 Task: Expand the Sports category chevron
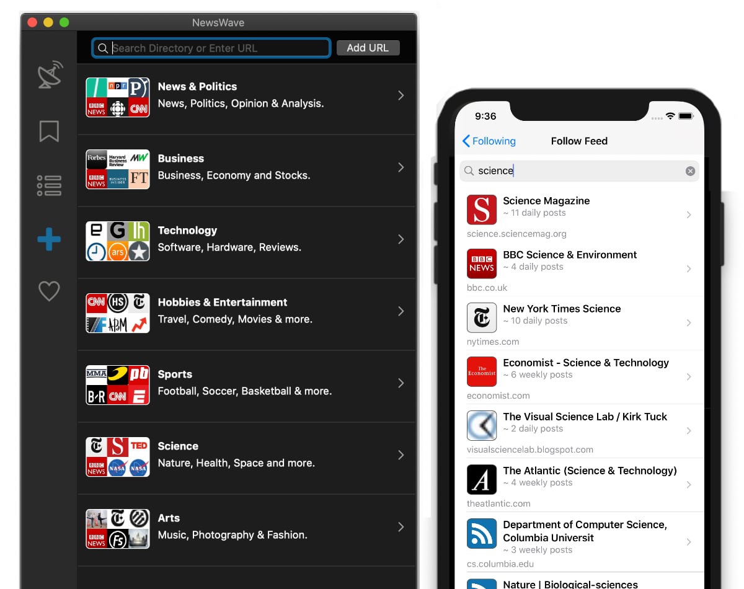(x=401, y=383)
